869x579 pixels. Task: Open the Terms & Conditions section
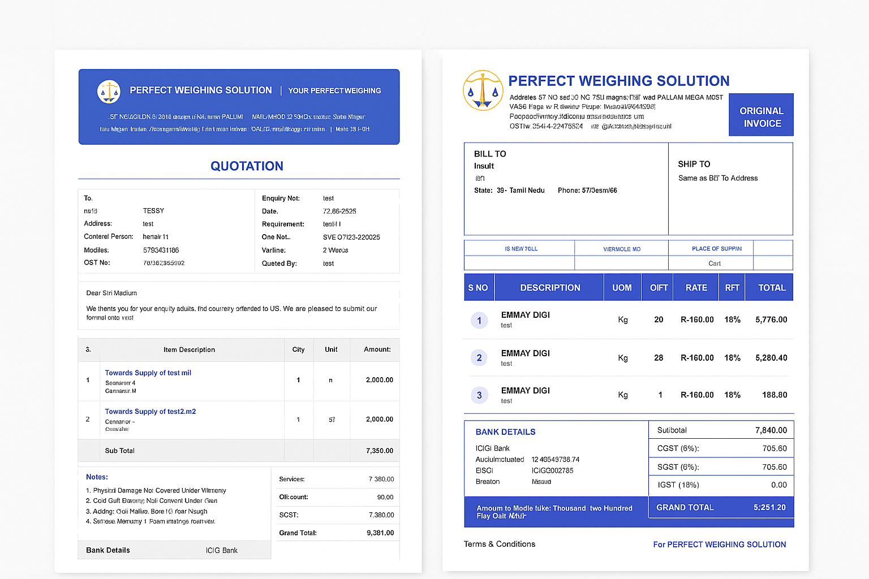500,544
